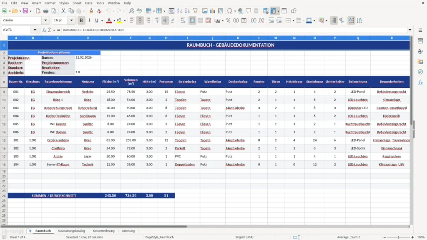Switch to the Anleitung sheet tab
The width and height of the screenshot is (427, 240).
tap(128, 231)
